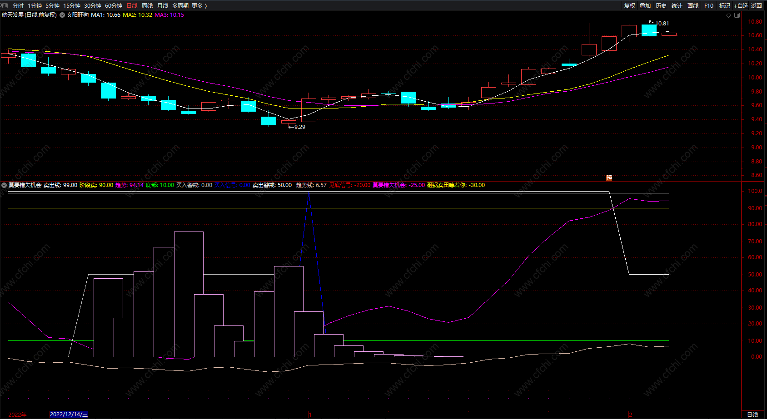This screenshot has width=767, height=419.
Task: Click the 卖出线: 99.00 indicator value
Action: [x=60, y=185]
